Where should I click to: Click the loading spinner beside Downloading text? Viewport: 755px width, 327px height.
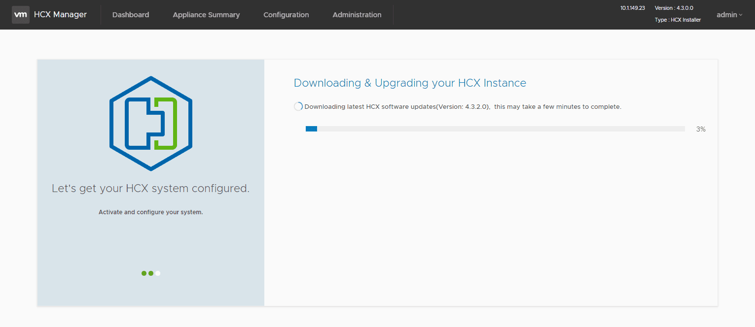click(x=298, y=106)
